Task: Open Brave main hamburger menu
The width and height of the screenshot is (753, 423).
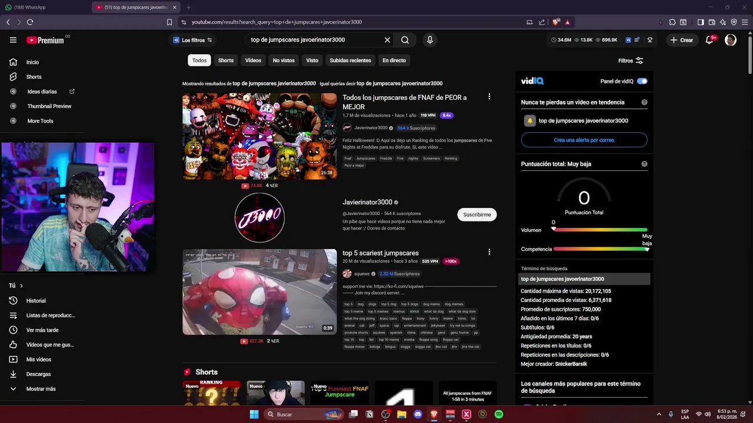Action: tap(744, 22)
